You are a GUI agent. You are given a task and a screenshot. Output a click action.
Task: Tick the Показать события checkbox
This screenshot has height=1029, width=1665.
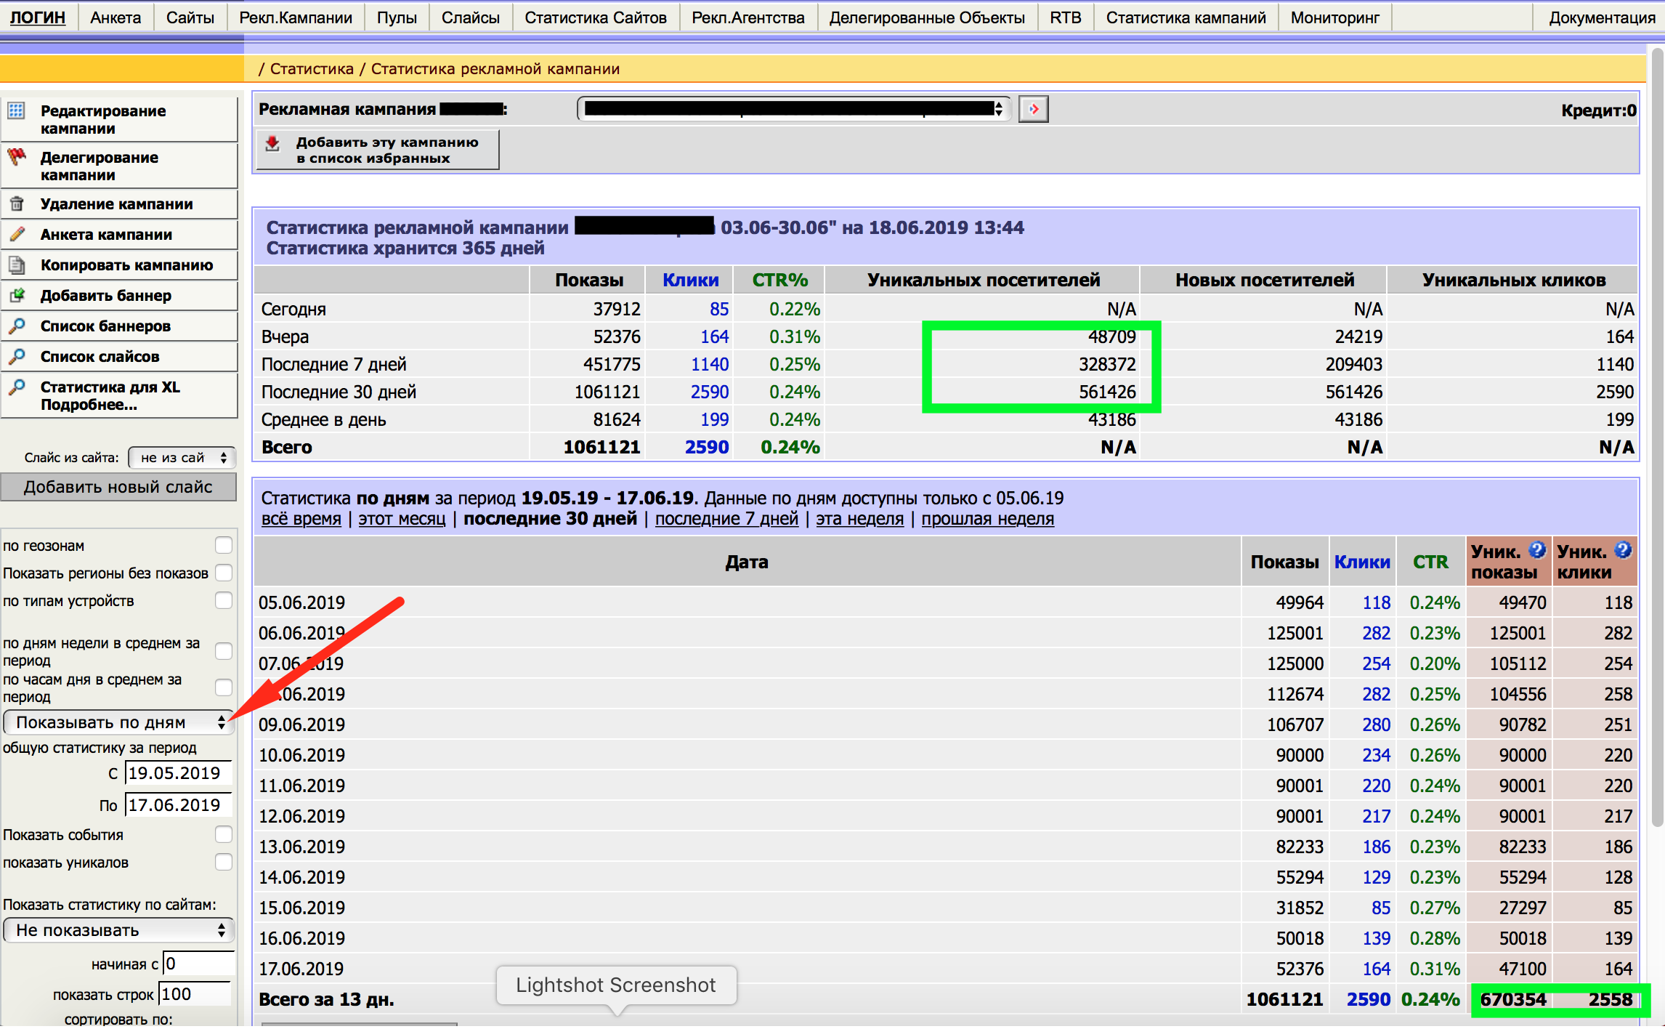click(224, 835)
